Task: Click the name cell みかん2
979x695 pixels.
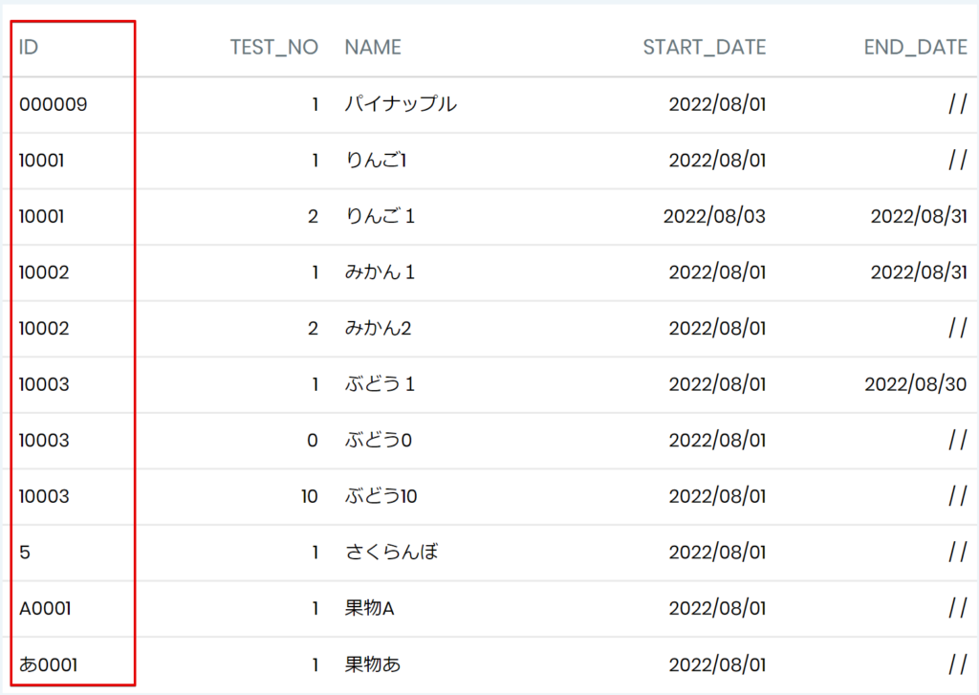Action: click(379, 328)
